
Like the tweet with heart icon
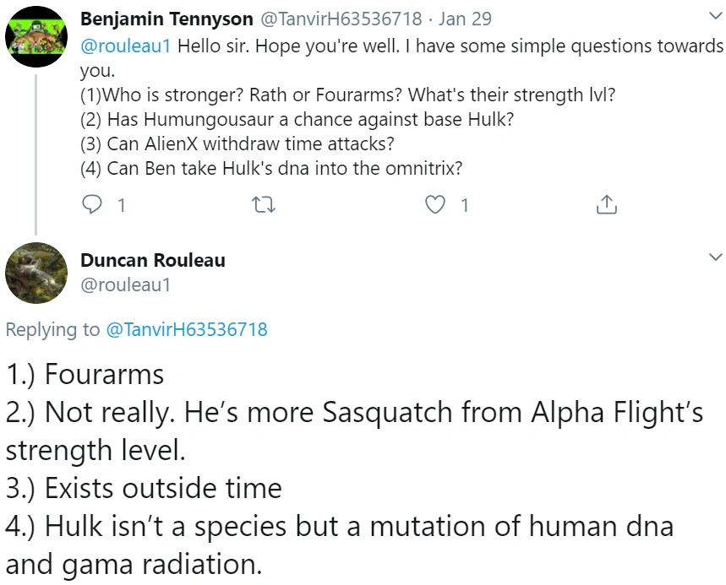point(435,204)
